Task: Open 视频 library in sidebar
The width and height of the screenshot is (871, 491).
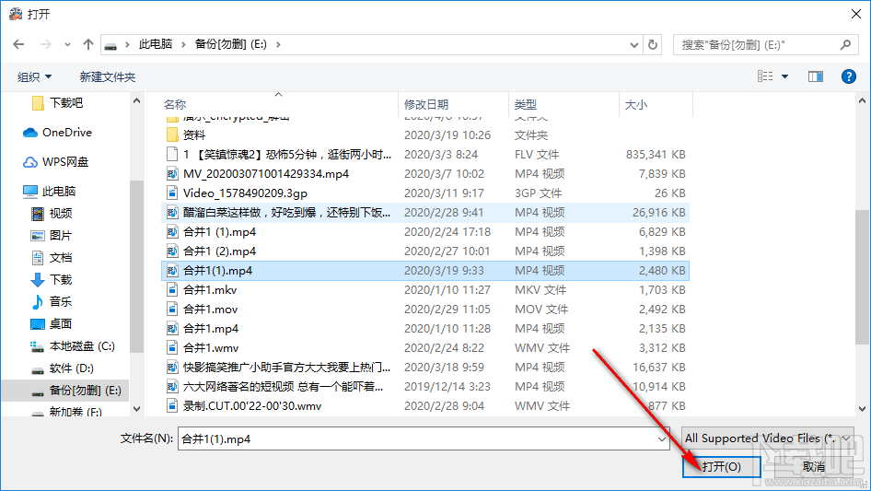Action: tap(52, 214)
